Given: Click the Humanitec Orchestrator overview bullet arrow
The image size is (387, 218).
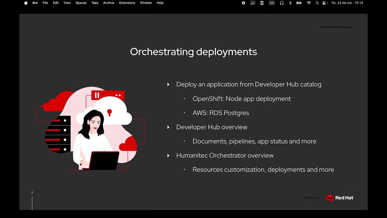Looking at the screenshot, I should 168,156.
